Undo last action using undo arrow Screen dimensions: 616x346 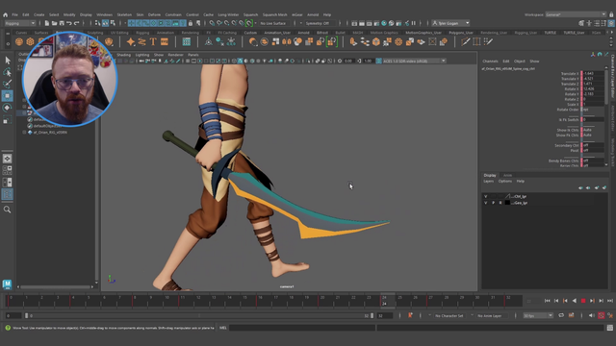[69, 23]
